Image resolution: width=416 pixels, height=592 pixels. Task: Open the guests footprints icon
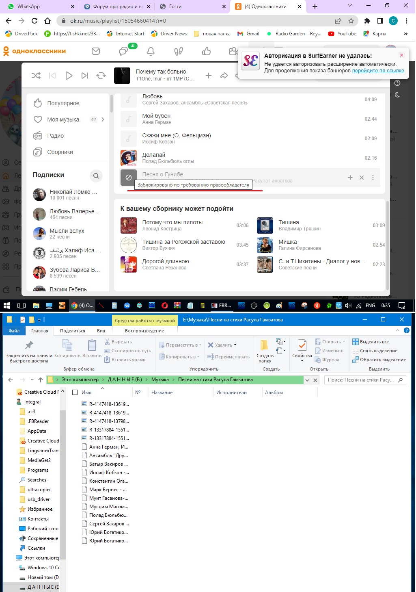179,51
